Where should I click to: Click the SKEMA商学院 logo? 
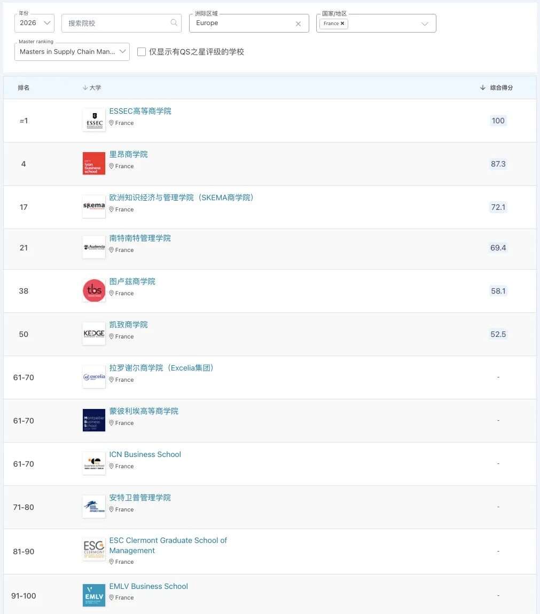(x=93, y=207)
